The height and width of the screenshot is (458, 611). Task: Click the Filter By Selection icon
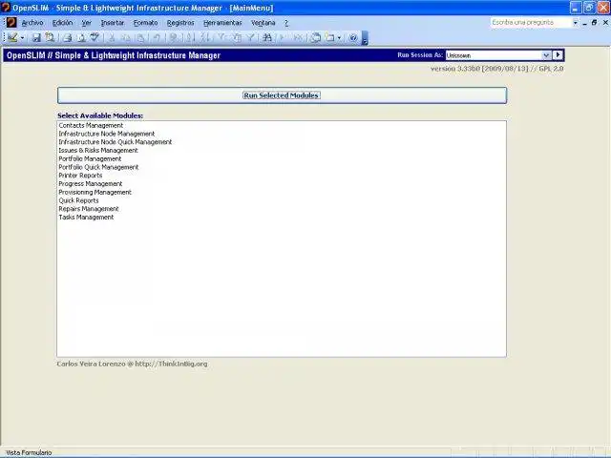coord(221,37)
